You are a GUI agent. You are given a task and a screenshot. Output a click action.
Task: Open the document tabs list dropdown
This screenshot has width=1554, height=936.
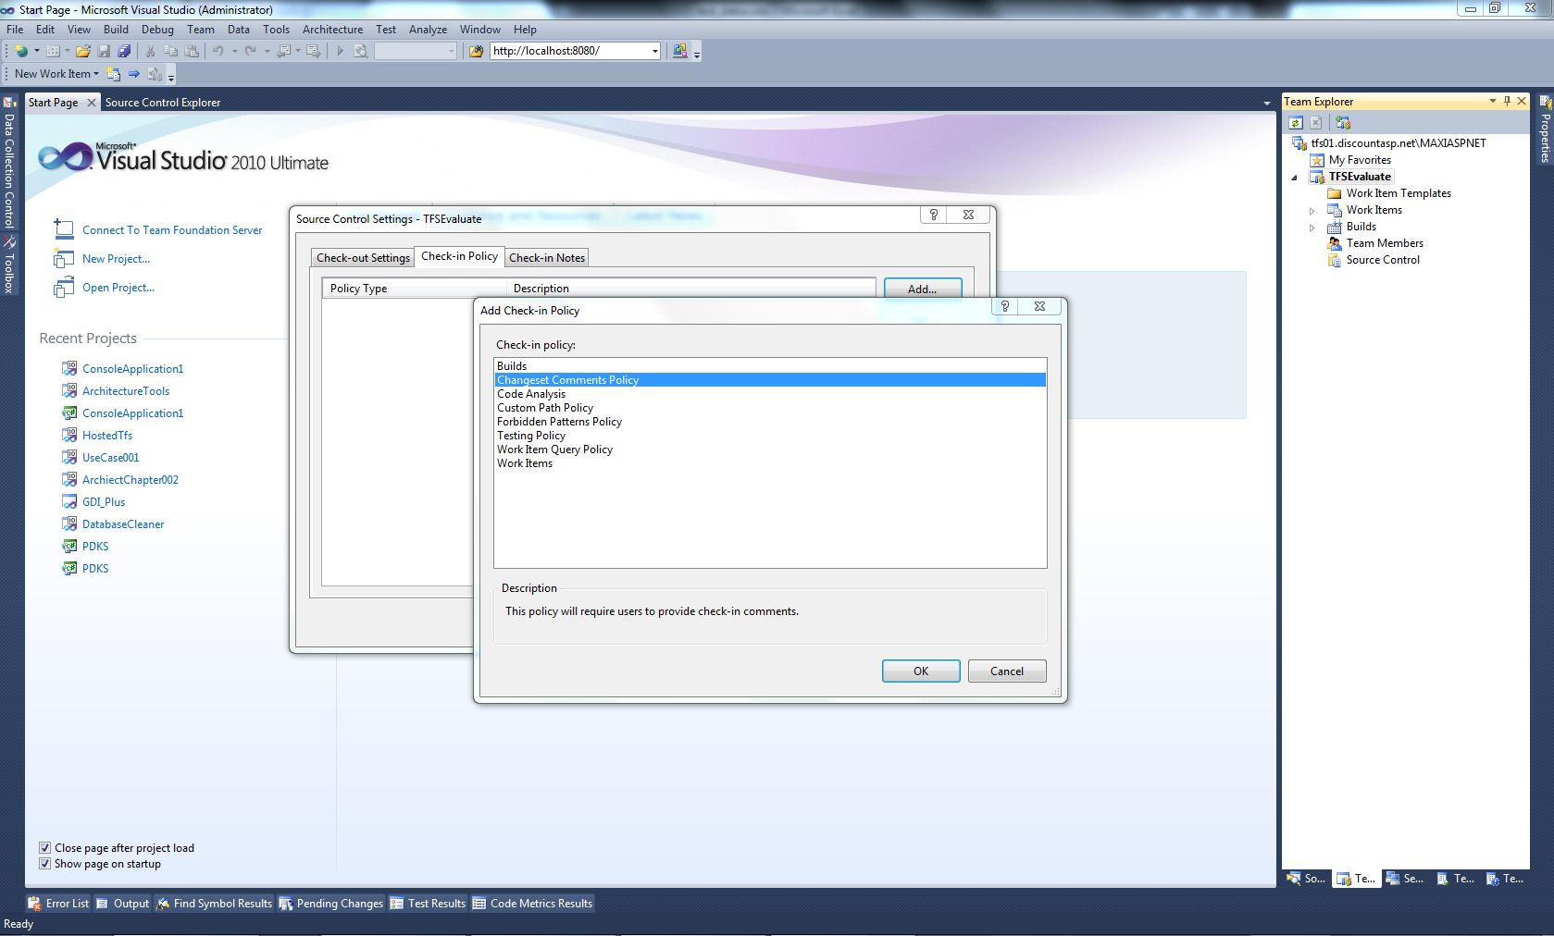point(1266,103)
